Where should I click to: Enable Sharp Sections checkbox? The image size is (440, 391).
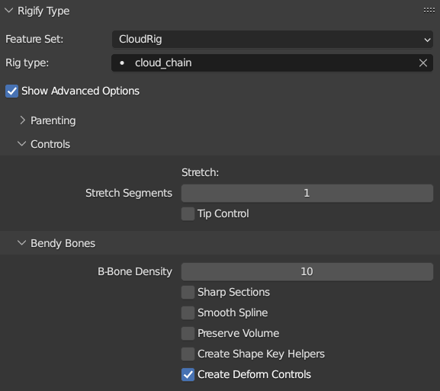pyautogui.click(x=188, y=292)
